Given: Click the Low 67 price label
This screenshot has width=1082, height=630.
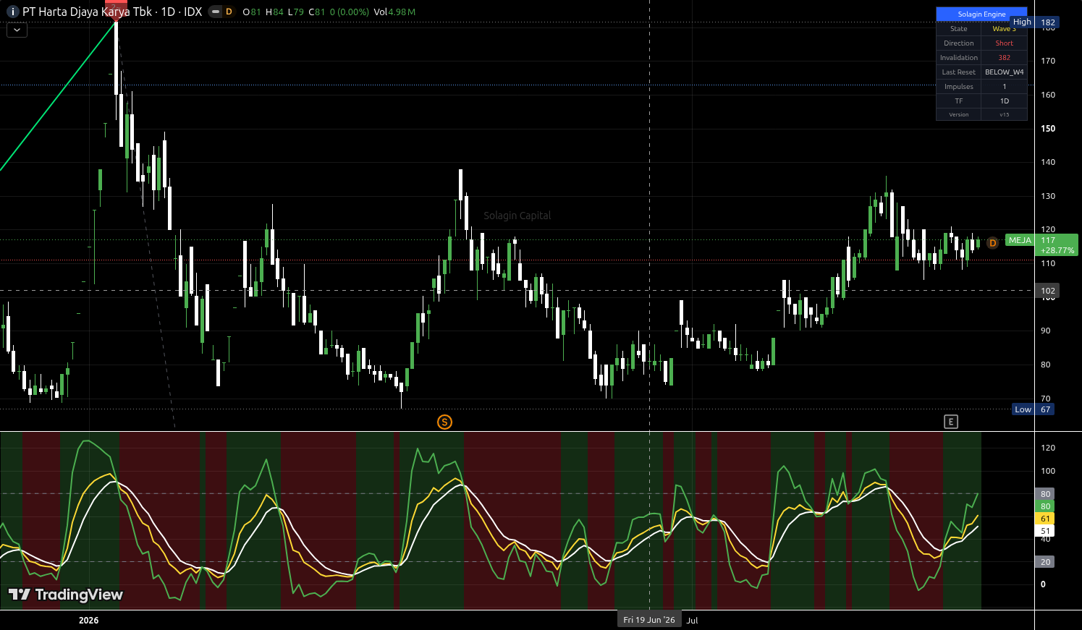Looking at the screenshot, I should tap(1034, 409).
